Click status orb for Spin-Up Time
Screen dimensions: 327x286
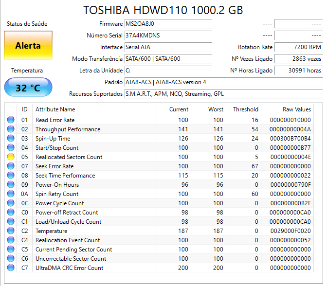click(11, 139)
